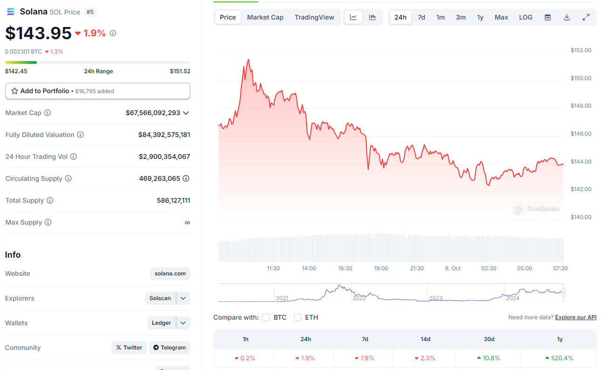Open price change info icon near 1.9%

tap(113, 33)
